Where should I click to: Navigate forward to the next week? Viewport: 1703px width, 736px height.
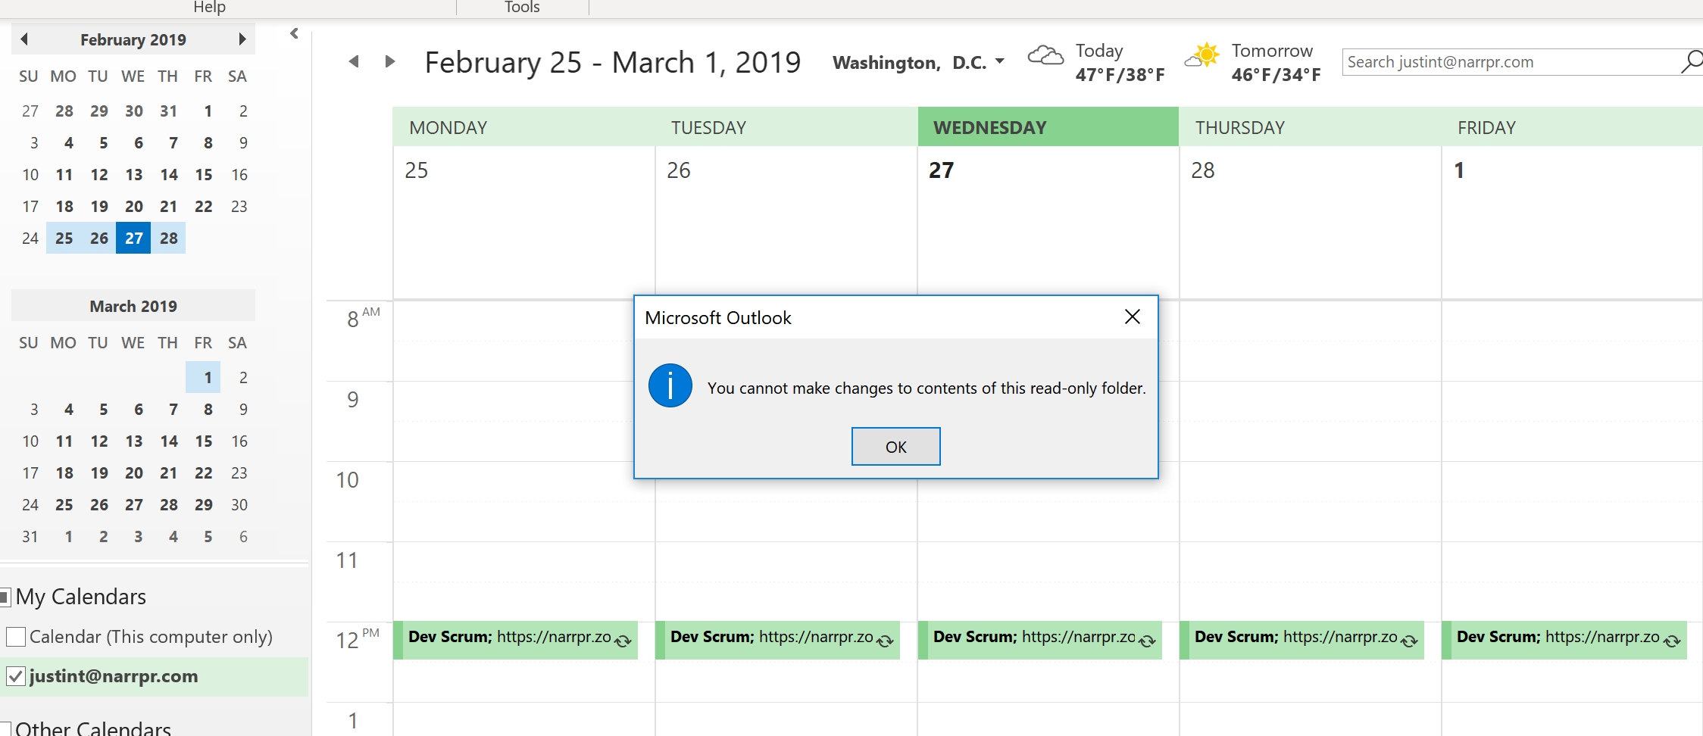coord(390,61)
